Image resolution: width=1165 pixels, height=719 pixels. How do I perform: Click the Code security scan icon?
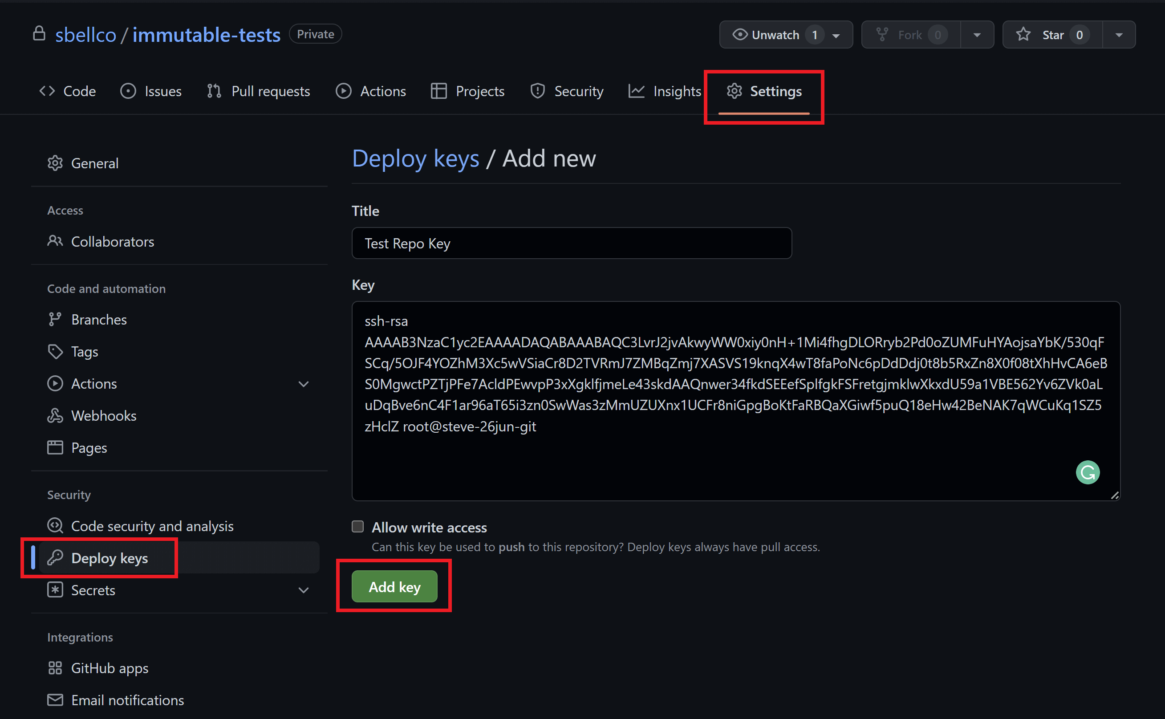[x=55, y=525]
